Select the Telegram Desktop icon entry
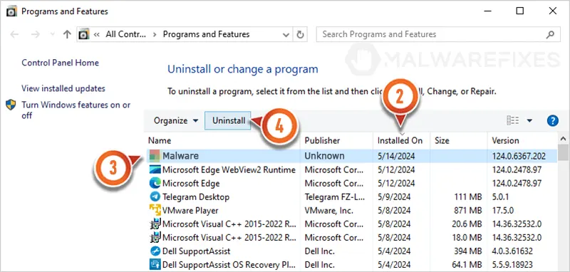570x272 pixels. pos(155,197)
